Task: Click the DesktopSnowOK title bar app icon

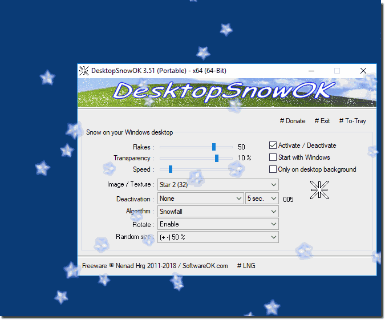Action: point(84,71)
